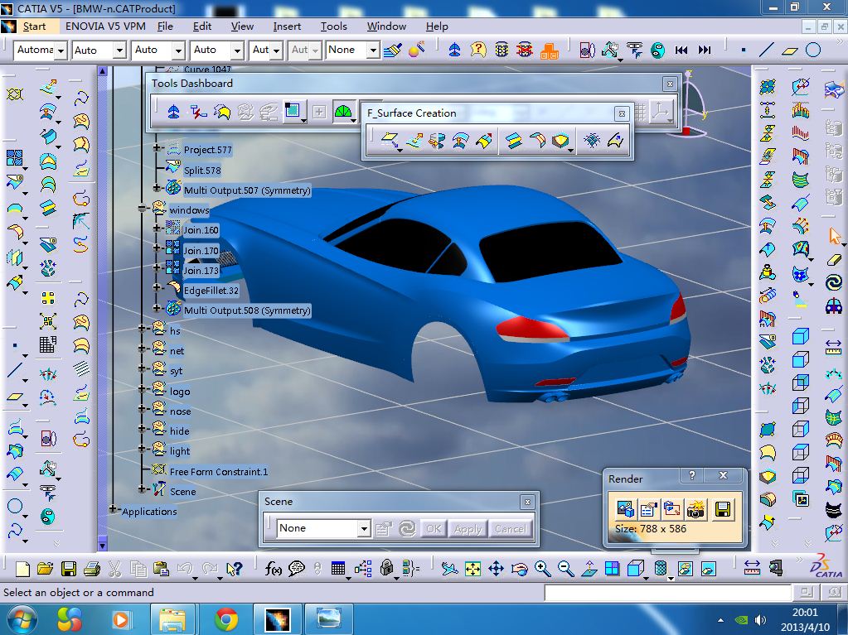Select Join.170 in the specification tree
The height and width of the screenshot is (635, 848).
pos(201,251)
